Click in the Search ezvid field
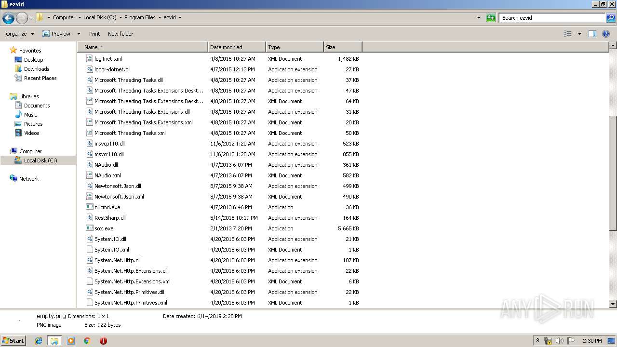617x347 pixels. (x=552, y=18)
